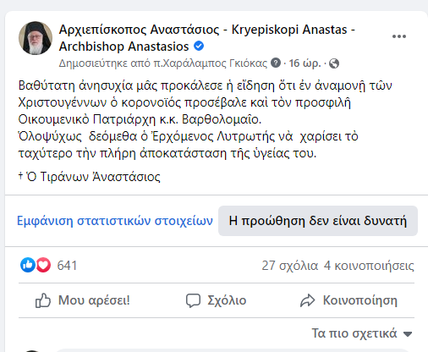Open the Archbishop Anastasios page name link

pos(207,38)
